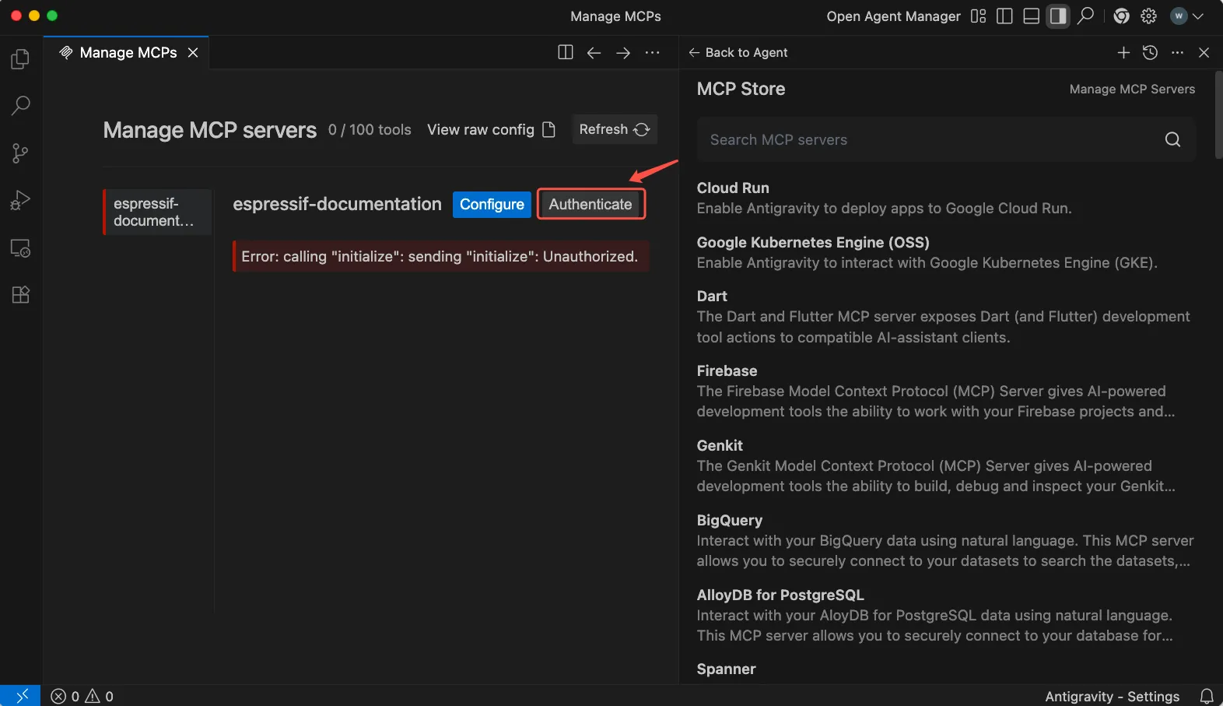
Task: Click the MCP search magnifier icon
Action: [x=1172, y=140]
